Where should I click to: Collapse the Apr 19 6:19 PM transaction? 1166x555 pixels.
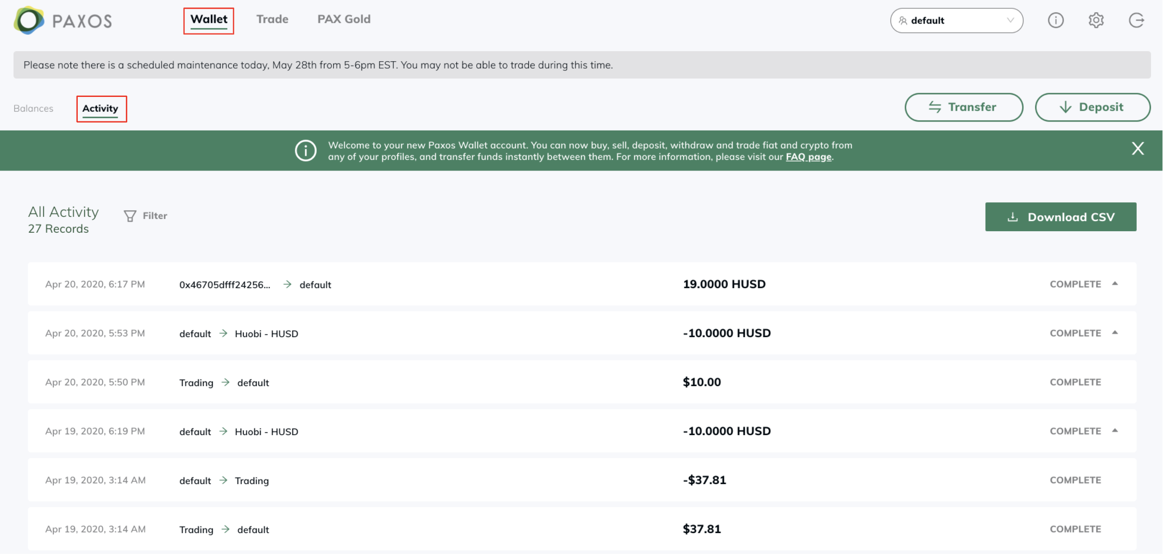pyautogui.click(x=1115, y=431)
